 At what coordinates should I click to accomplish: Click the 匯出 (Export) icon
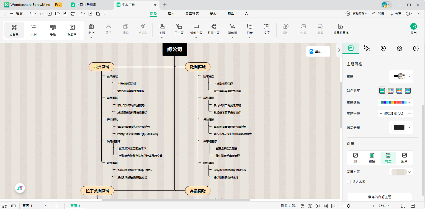[x=413, y=27]
